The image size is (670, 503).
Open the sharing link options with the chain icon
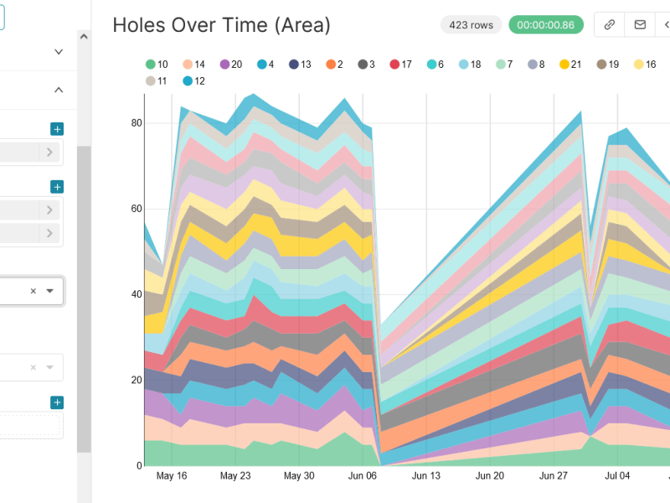click(610, 25)
